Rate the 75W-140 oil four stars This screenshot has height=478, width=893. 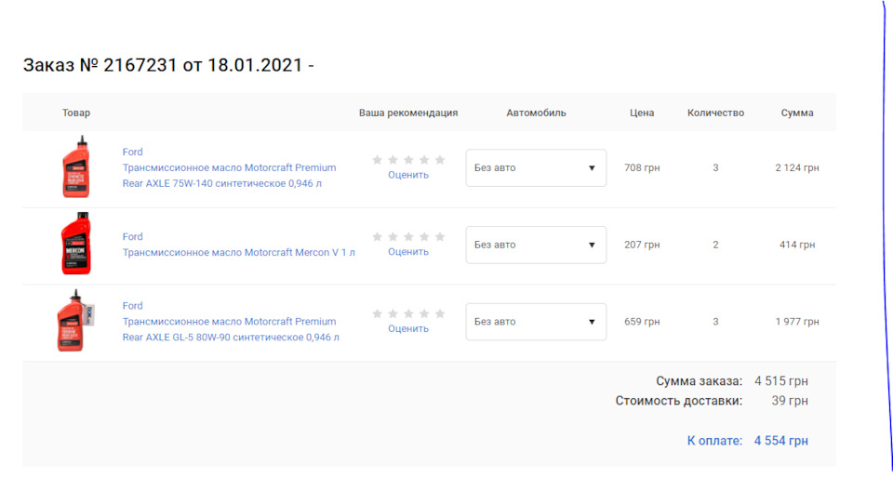click(x=424, y=160)
